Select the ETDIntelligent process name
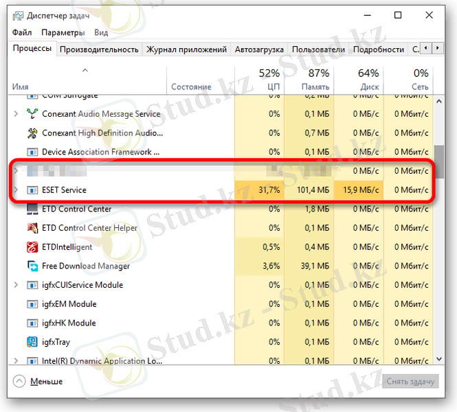The width and height of the screenshot is (457, 412). (67, 247)
